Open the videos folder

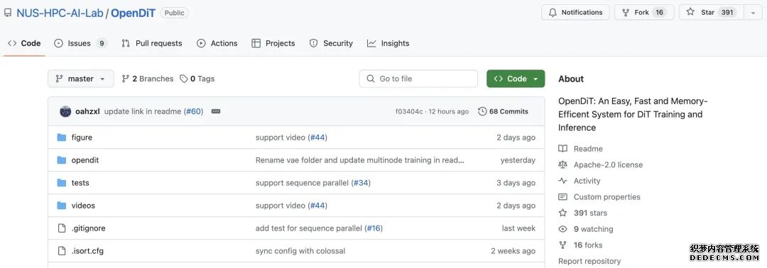pos(83,206)
